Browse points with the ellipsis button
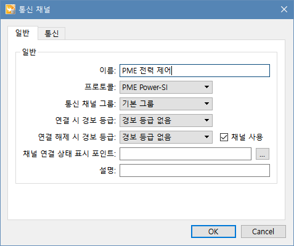 [263, 154]
